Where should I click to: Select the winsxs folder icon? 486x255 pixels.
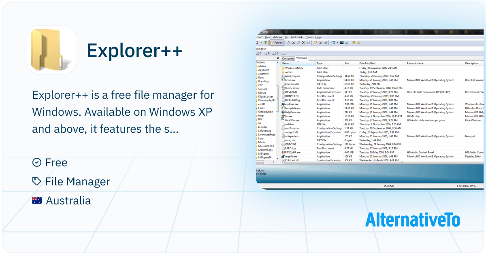coord(283,72)
